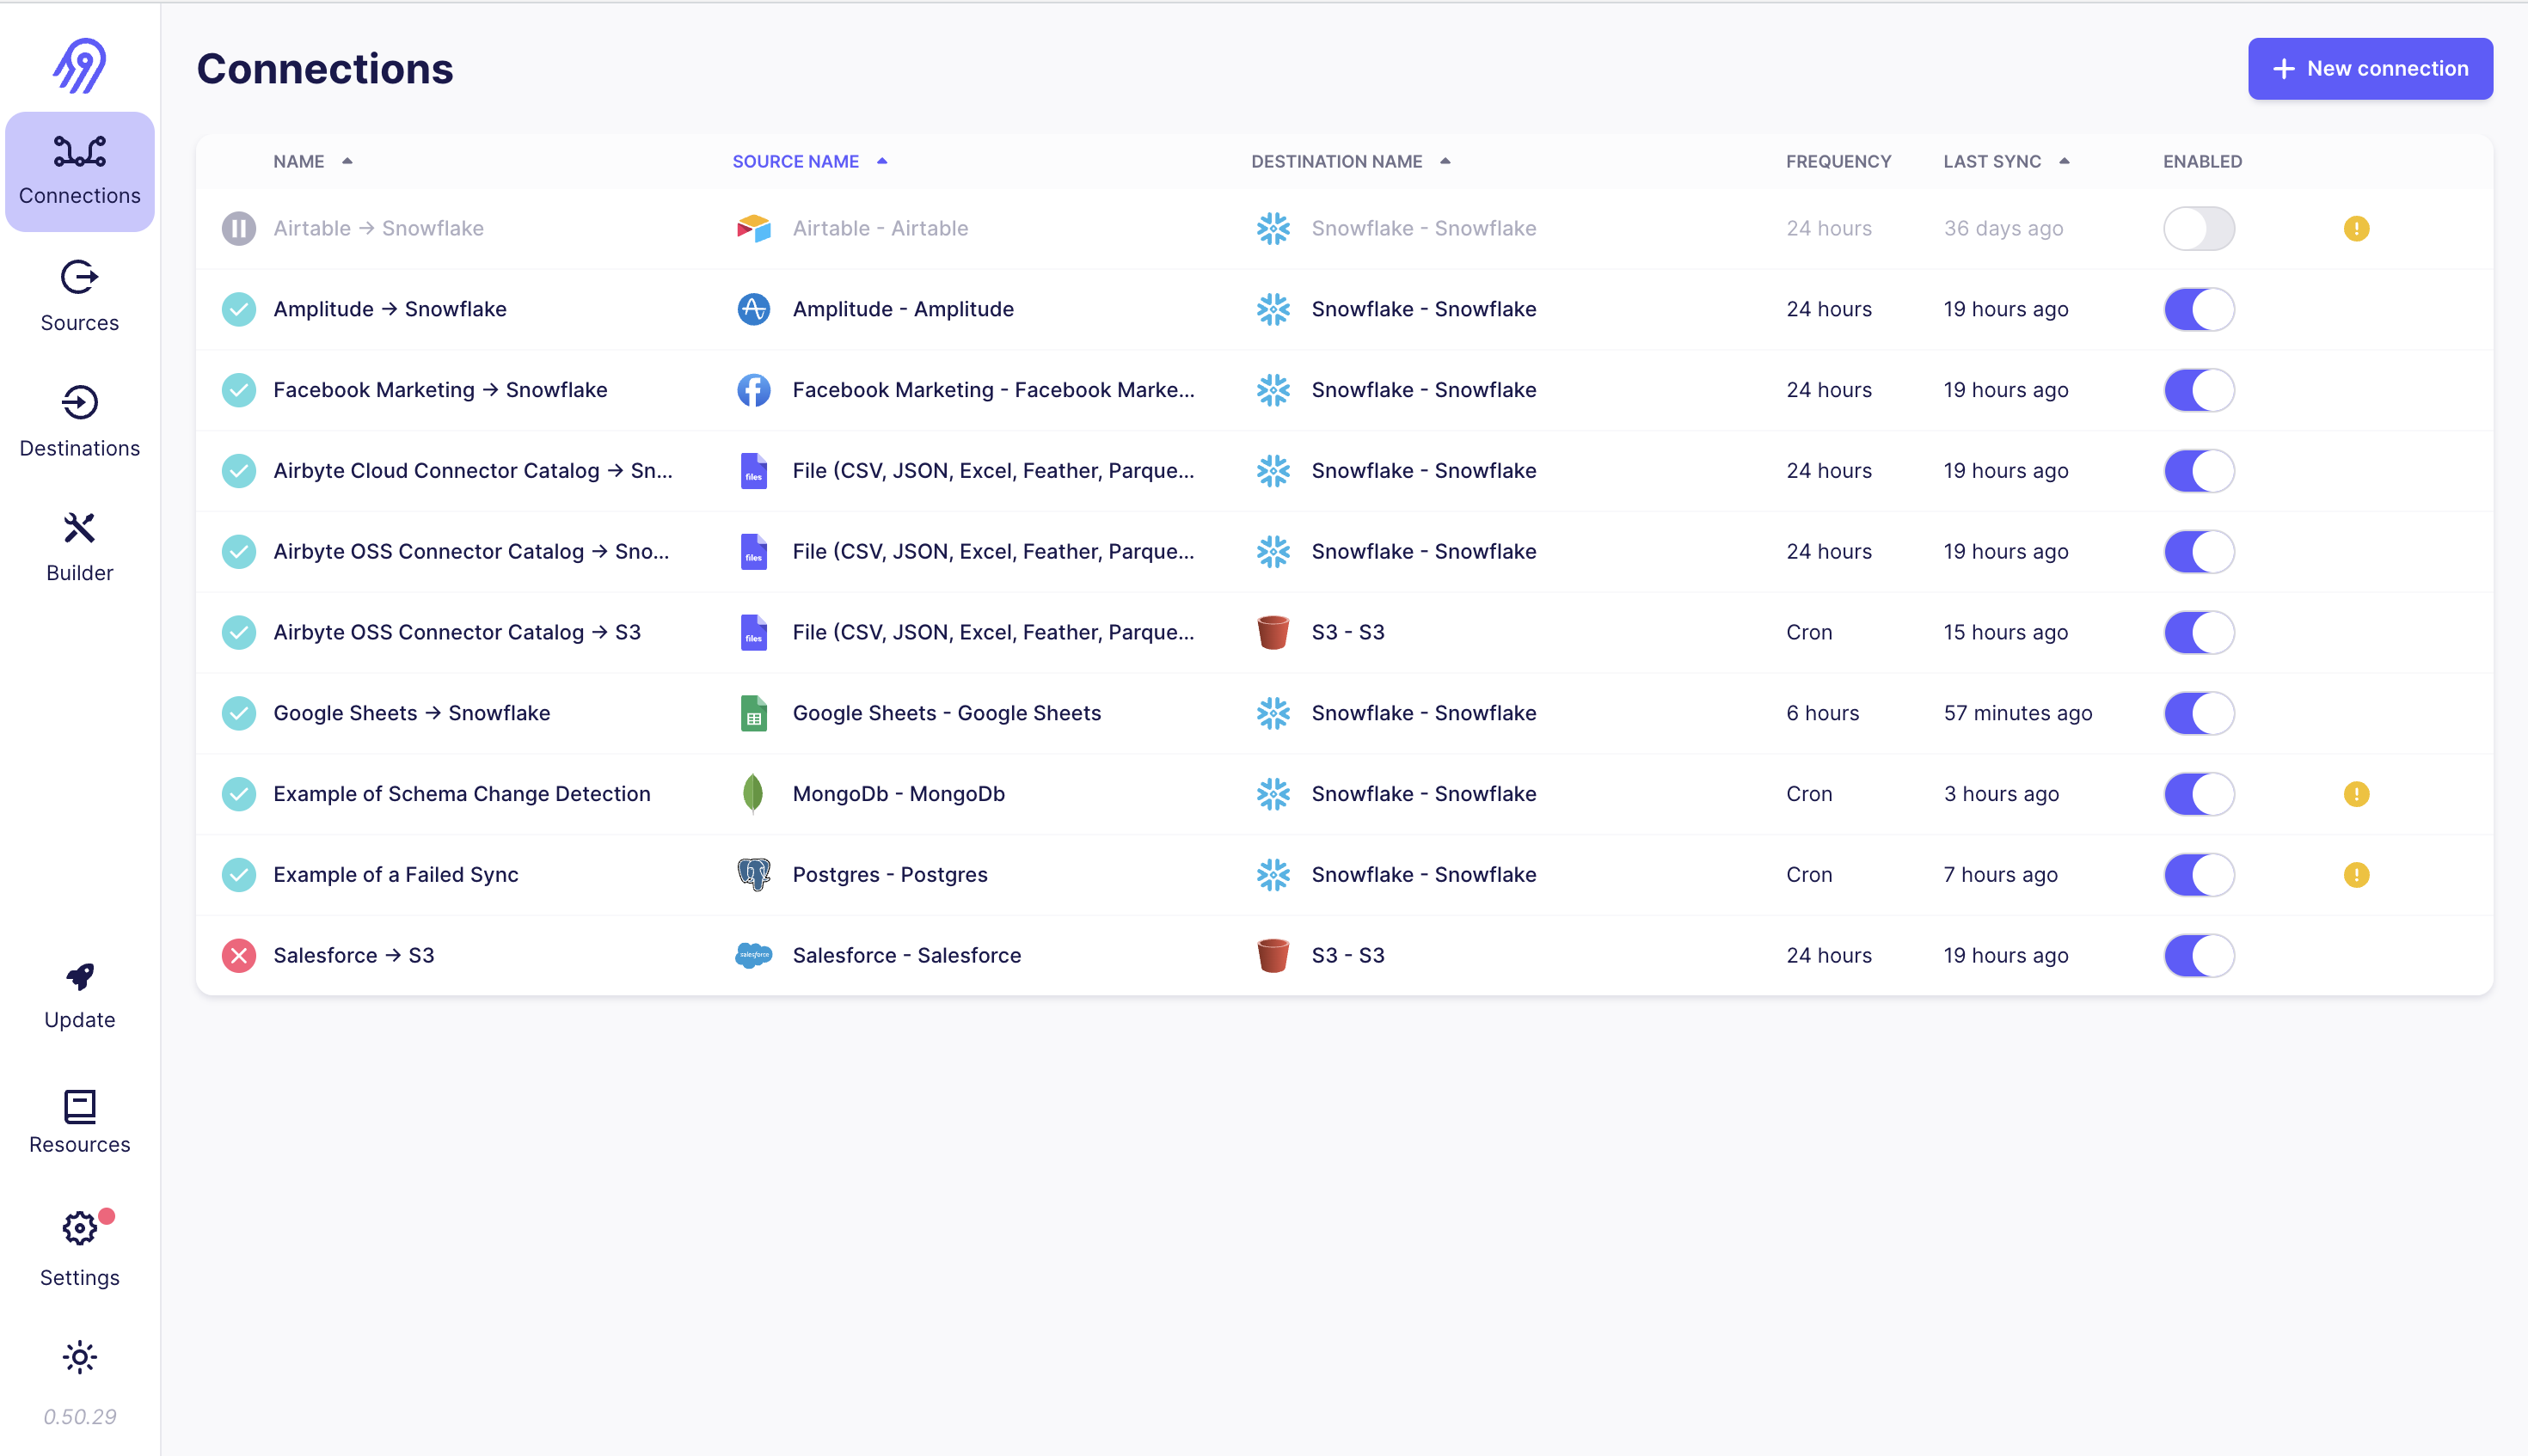The image size is (2528, 1456).
Task: Click the 3 hours ago cell
Action: click(x=2001, y=794)
